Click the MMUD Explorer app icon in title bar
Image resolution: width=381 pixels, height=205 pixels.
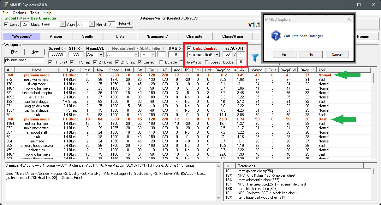point(5,5)
